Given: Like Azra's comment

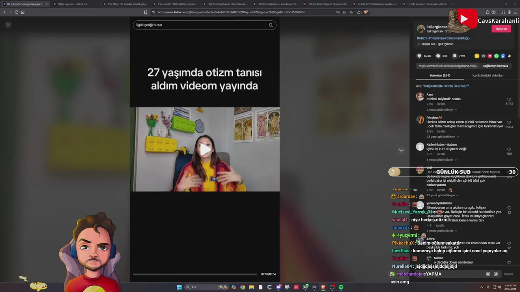Looking at the screenshot, I should pyautogui.click(x=509, y=99).
